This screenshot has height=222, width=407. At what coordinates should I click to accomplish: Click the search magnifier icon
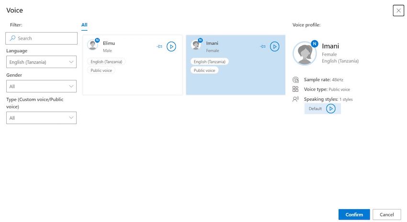[12, 38]
